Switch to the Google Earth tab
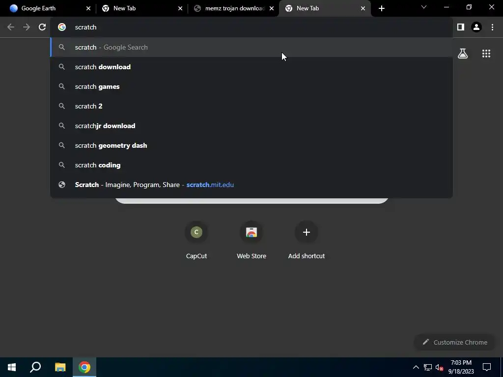The height and width of the screenshot is (377, 503). tap(48, 8)
